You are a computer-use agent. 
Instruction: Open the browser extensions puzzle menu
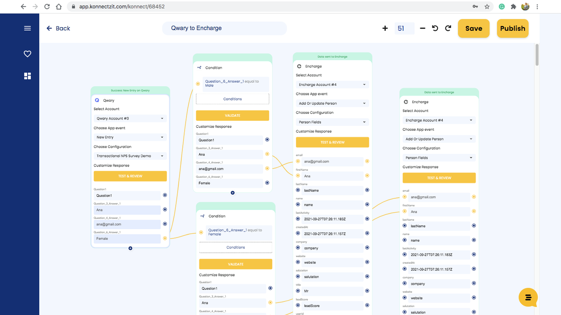tap(513, 7)
